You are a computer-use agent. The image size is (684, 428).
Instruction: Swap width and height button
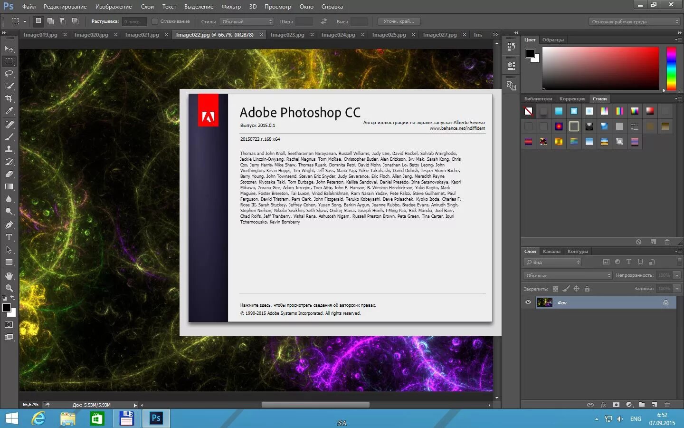coord(324,21)
